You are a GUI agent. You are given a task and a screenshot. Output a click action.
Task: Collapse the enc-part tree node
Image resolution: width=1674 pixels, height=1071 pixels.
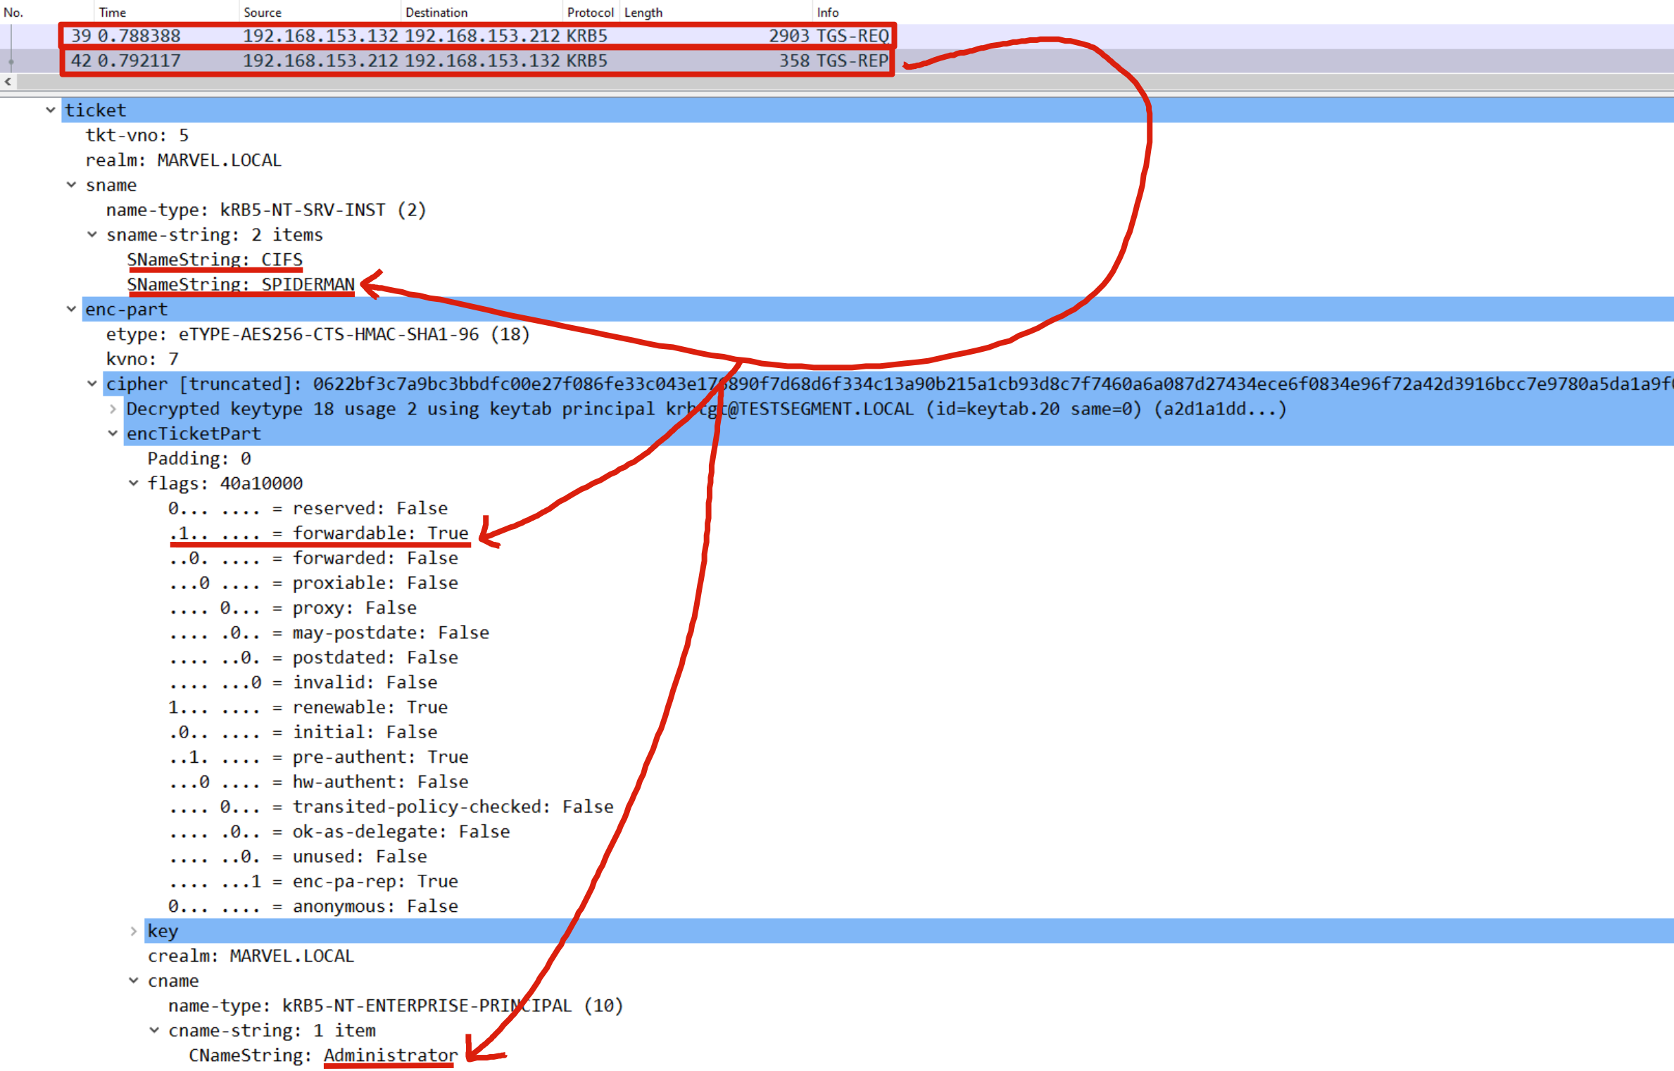tap(71, 309)
